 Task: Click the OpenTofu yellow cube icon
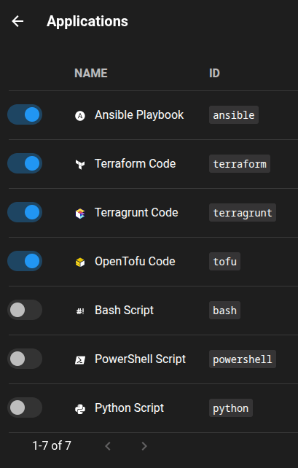click(80, 262)
